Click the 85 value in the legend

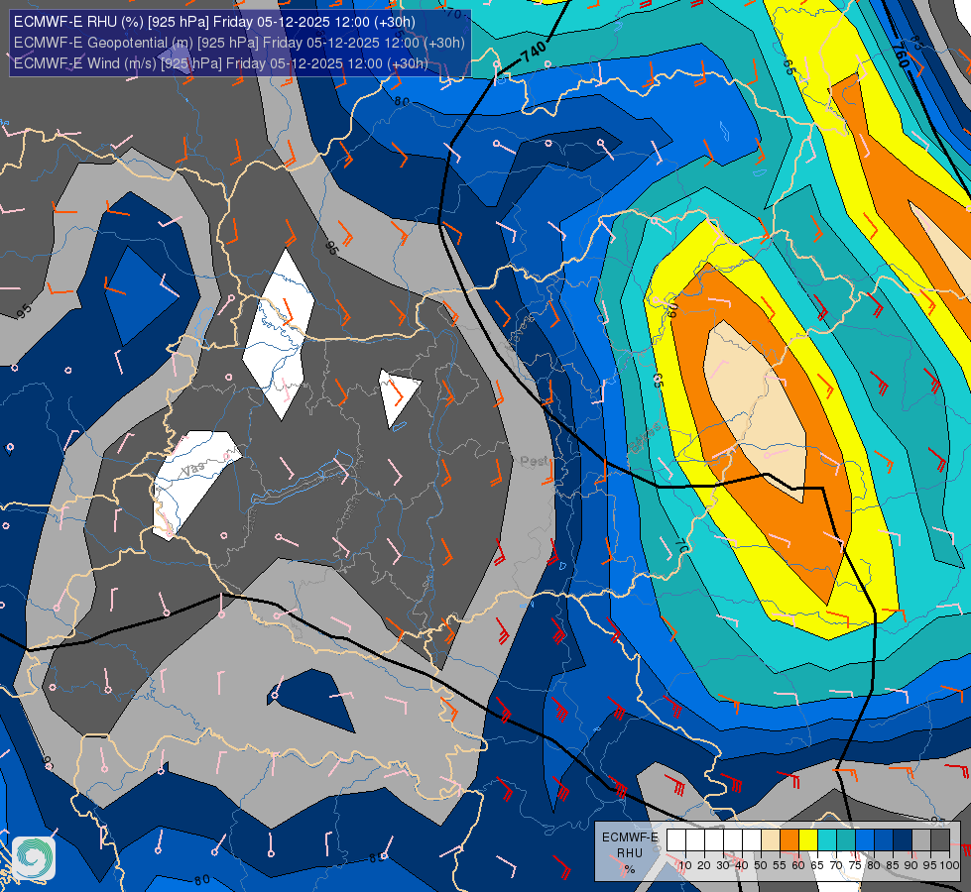point(893,865)
